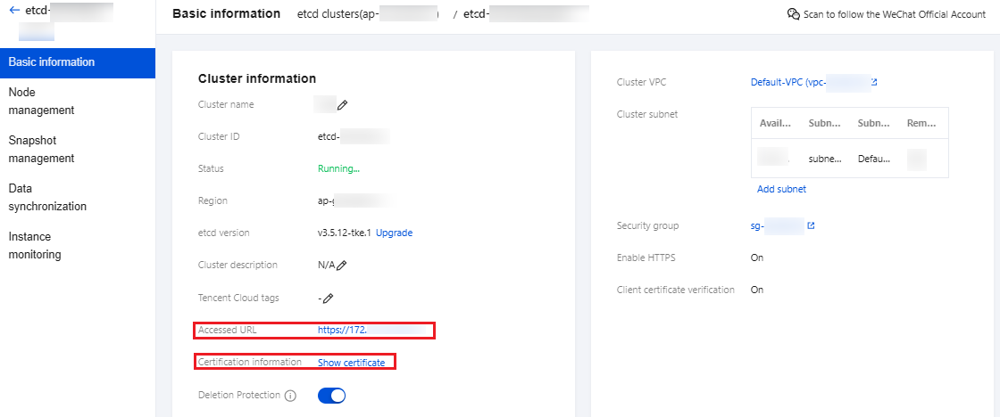Go to Node management section
The image size is (1000, 417).
(x=41, y=102)
